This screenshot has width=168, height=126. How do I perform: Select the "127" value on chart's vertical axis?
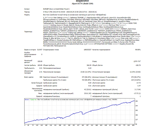click(136, 120)
